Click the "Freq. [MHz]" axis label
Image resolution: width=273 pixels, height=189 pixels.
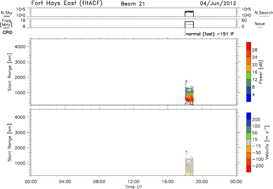point(6,23)
